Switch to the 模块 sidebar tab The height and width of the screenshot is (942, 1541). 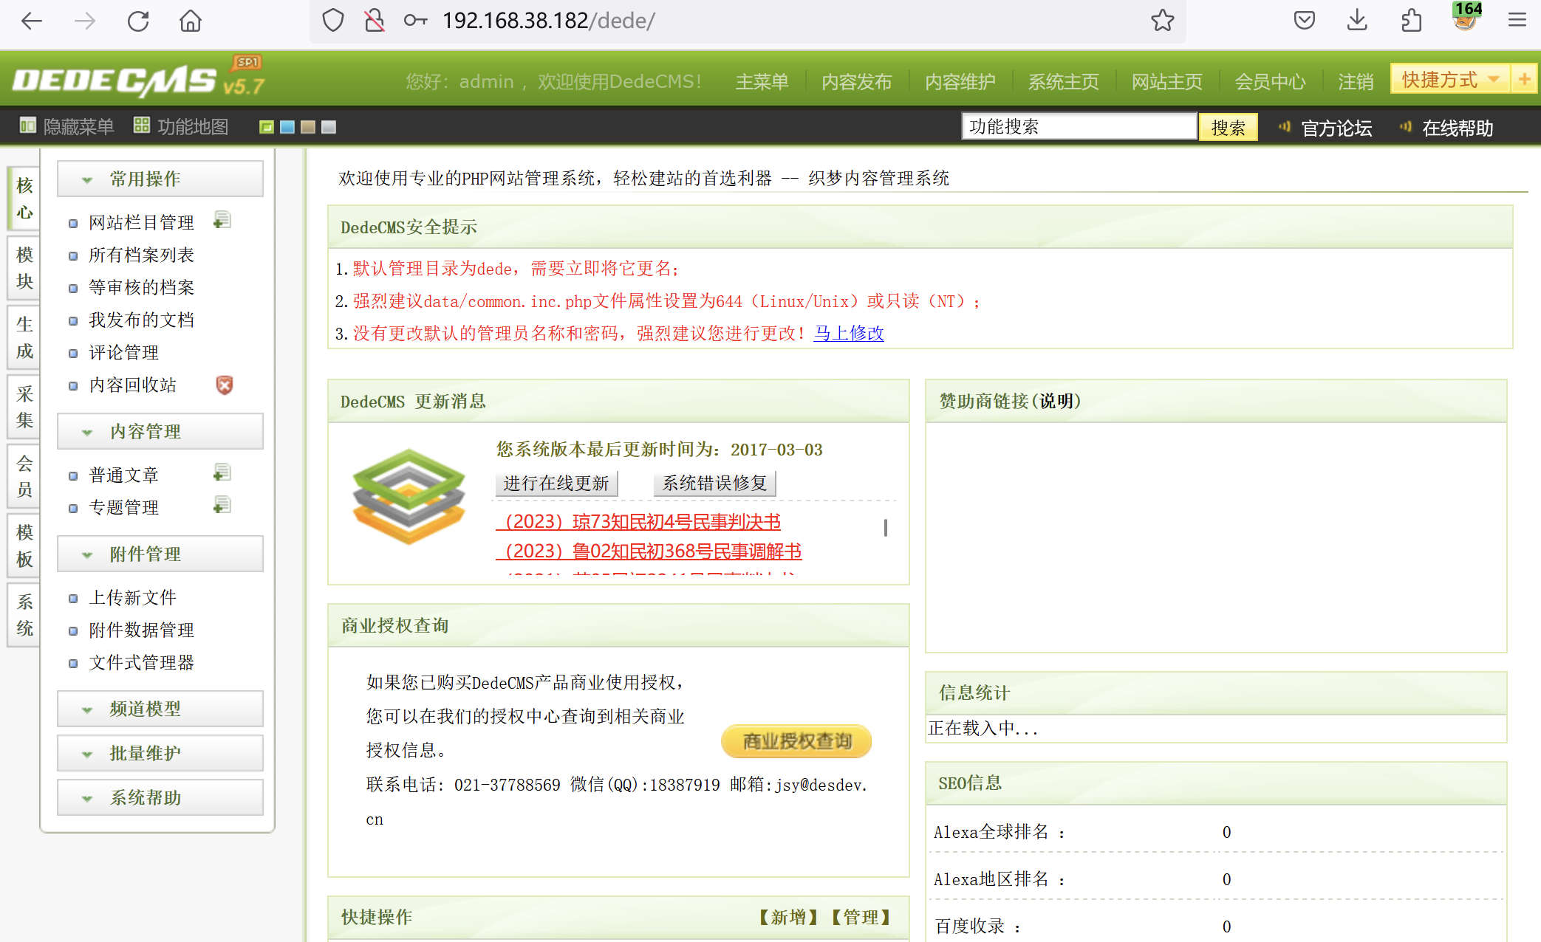[23, 268]
